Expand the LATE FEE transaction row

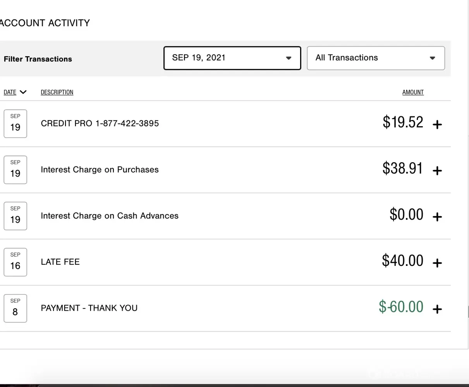click(437, 263)
